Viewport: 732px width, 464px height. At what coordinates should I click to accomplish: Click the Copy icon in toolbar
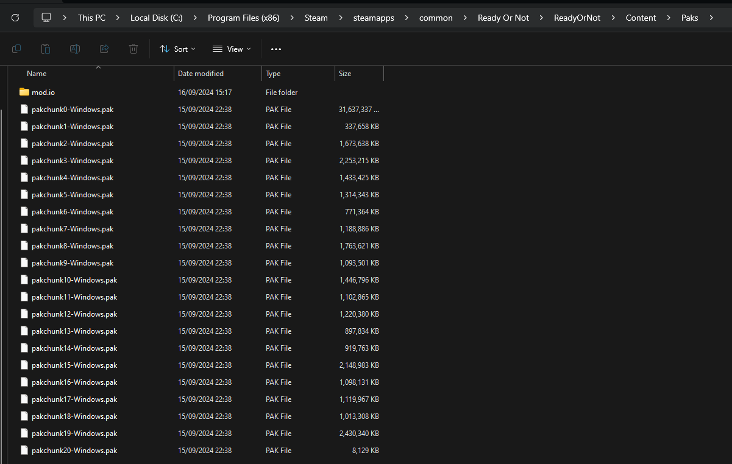coord(16,49)
